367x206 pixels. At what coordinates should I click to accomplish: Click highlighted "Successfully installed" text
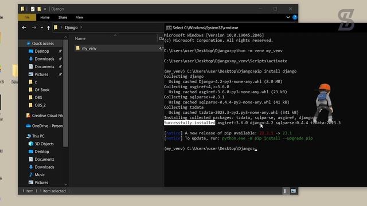click(x=189, y=123)
